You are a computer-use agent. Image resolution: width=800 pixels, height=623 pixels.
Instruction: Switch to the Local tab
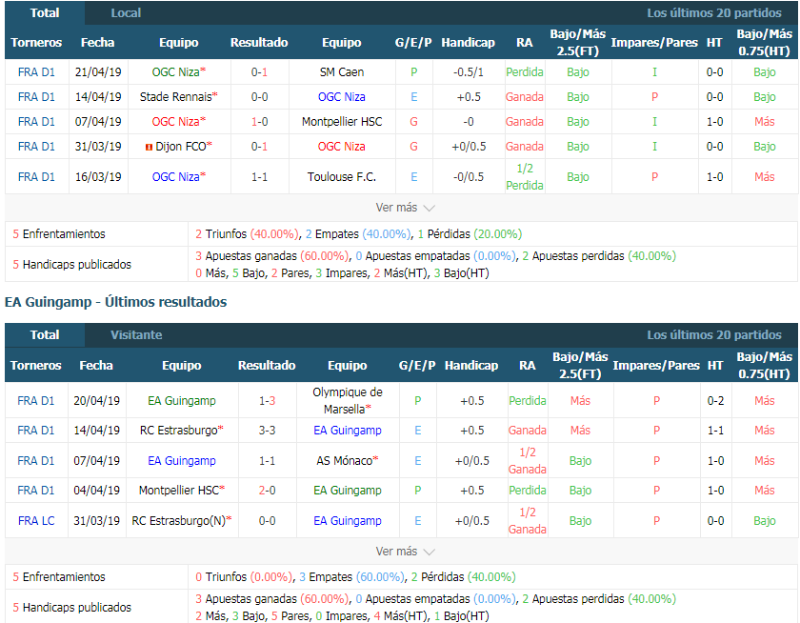coord(126,12)
